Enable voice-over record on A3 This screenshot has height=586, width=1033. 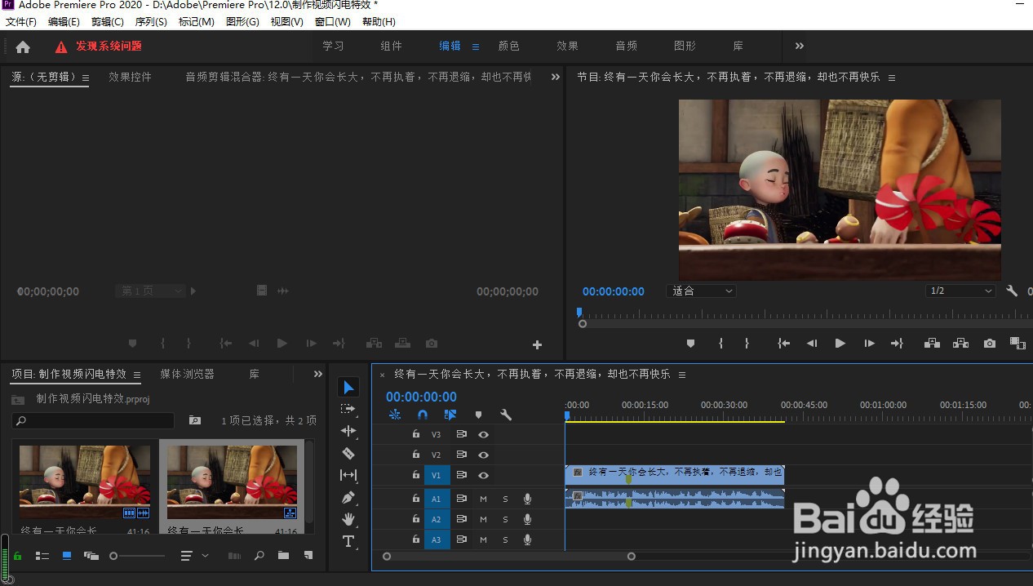pos(528,539)
